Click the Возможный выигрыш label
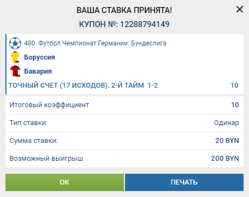Screen dimensions: 249x197 [x=46, y=159]
